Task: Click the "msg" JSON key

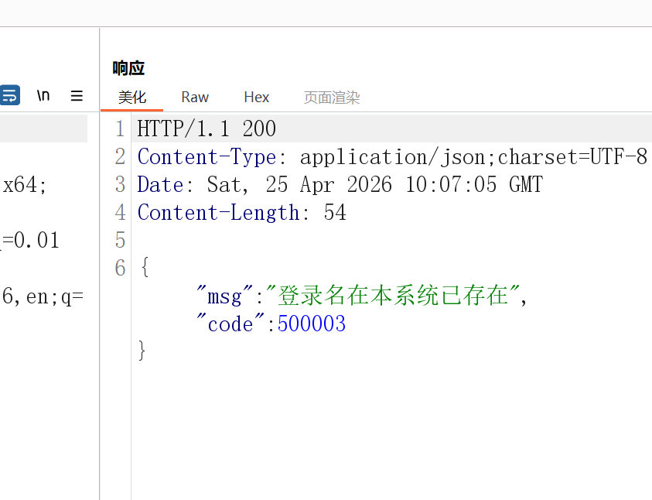Action: 225,296
